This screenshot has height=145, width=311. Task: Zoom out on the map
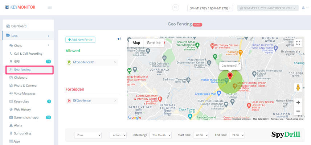[x=298, y=111]
